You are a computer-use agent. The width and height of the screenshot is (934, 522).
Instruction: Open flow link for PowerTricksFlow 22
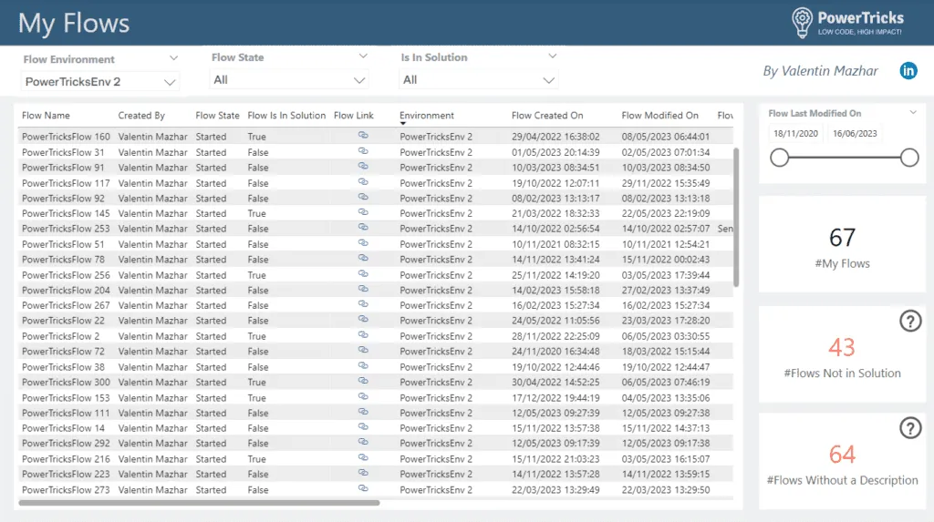pos(363,320)
